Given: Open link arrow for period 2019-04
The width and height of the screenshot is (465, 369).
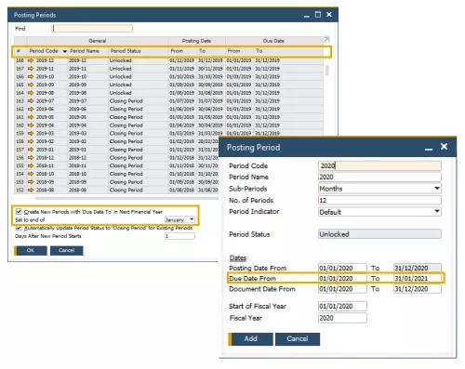Looking at the screenshot, I should [31, 125].
